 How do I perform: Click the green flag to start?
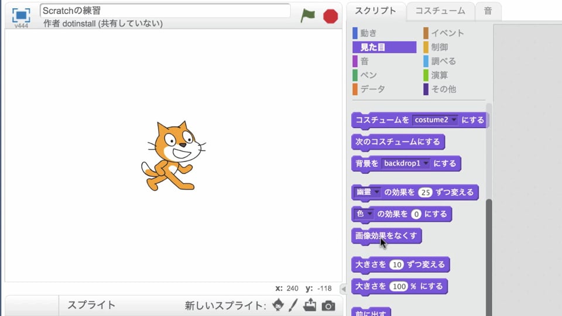pos(307,16)
